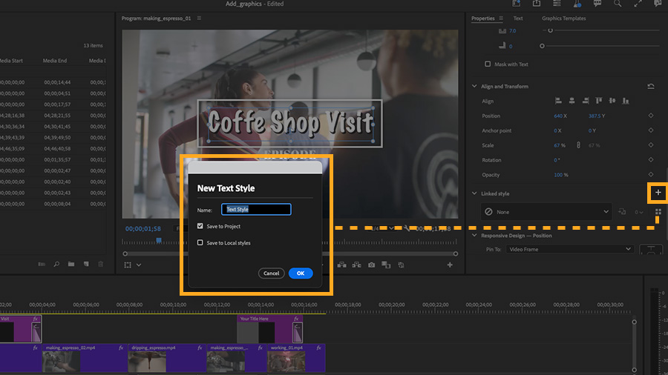Open the Pin To Video Frame dropdown
This screenshot has width=668, height=375.
coord(570,249)
